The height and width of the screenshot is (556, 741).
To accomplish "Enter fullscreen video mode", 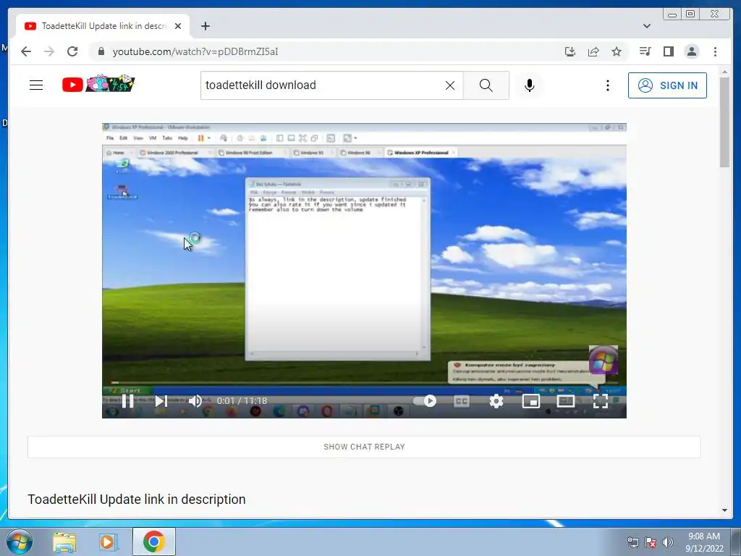I will (x=600, y=401).
